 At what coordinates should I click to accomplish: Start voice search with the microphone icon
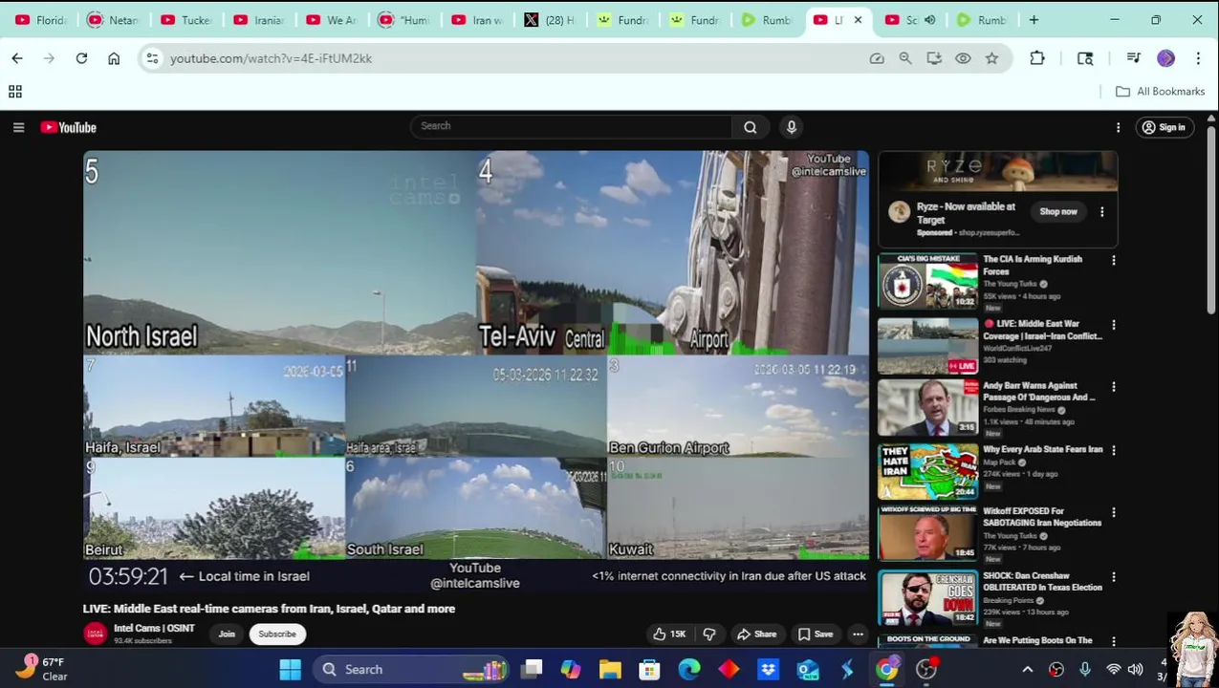791,127
